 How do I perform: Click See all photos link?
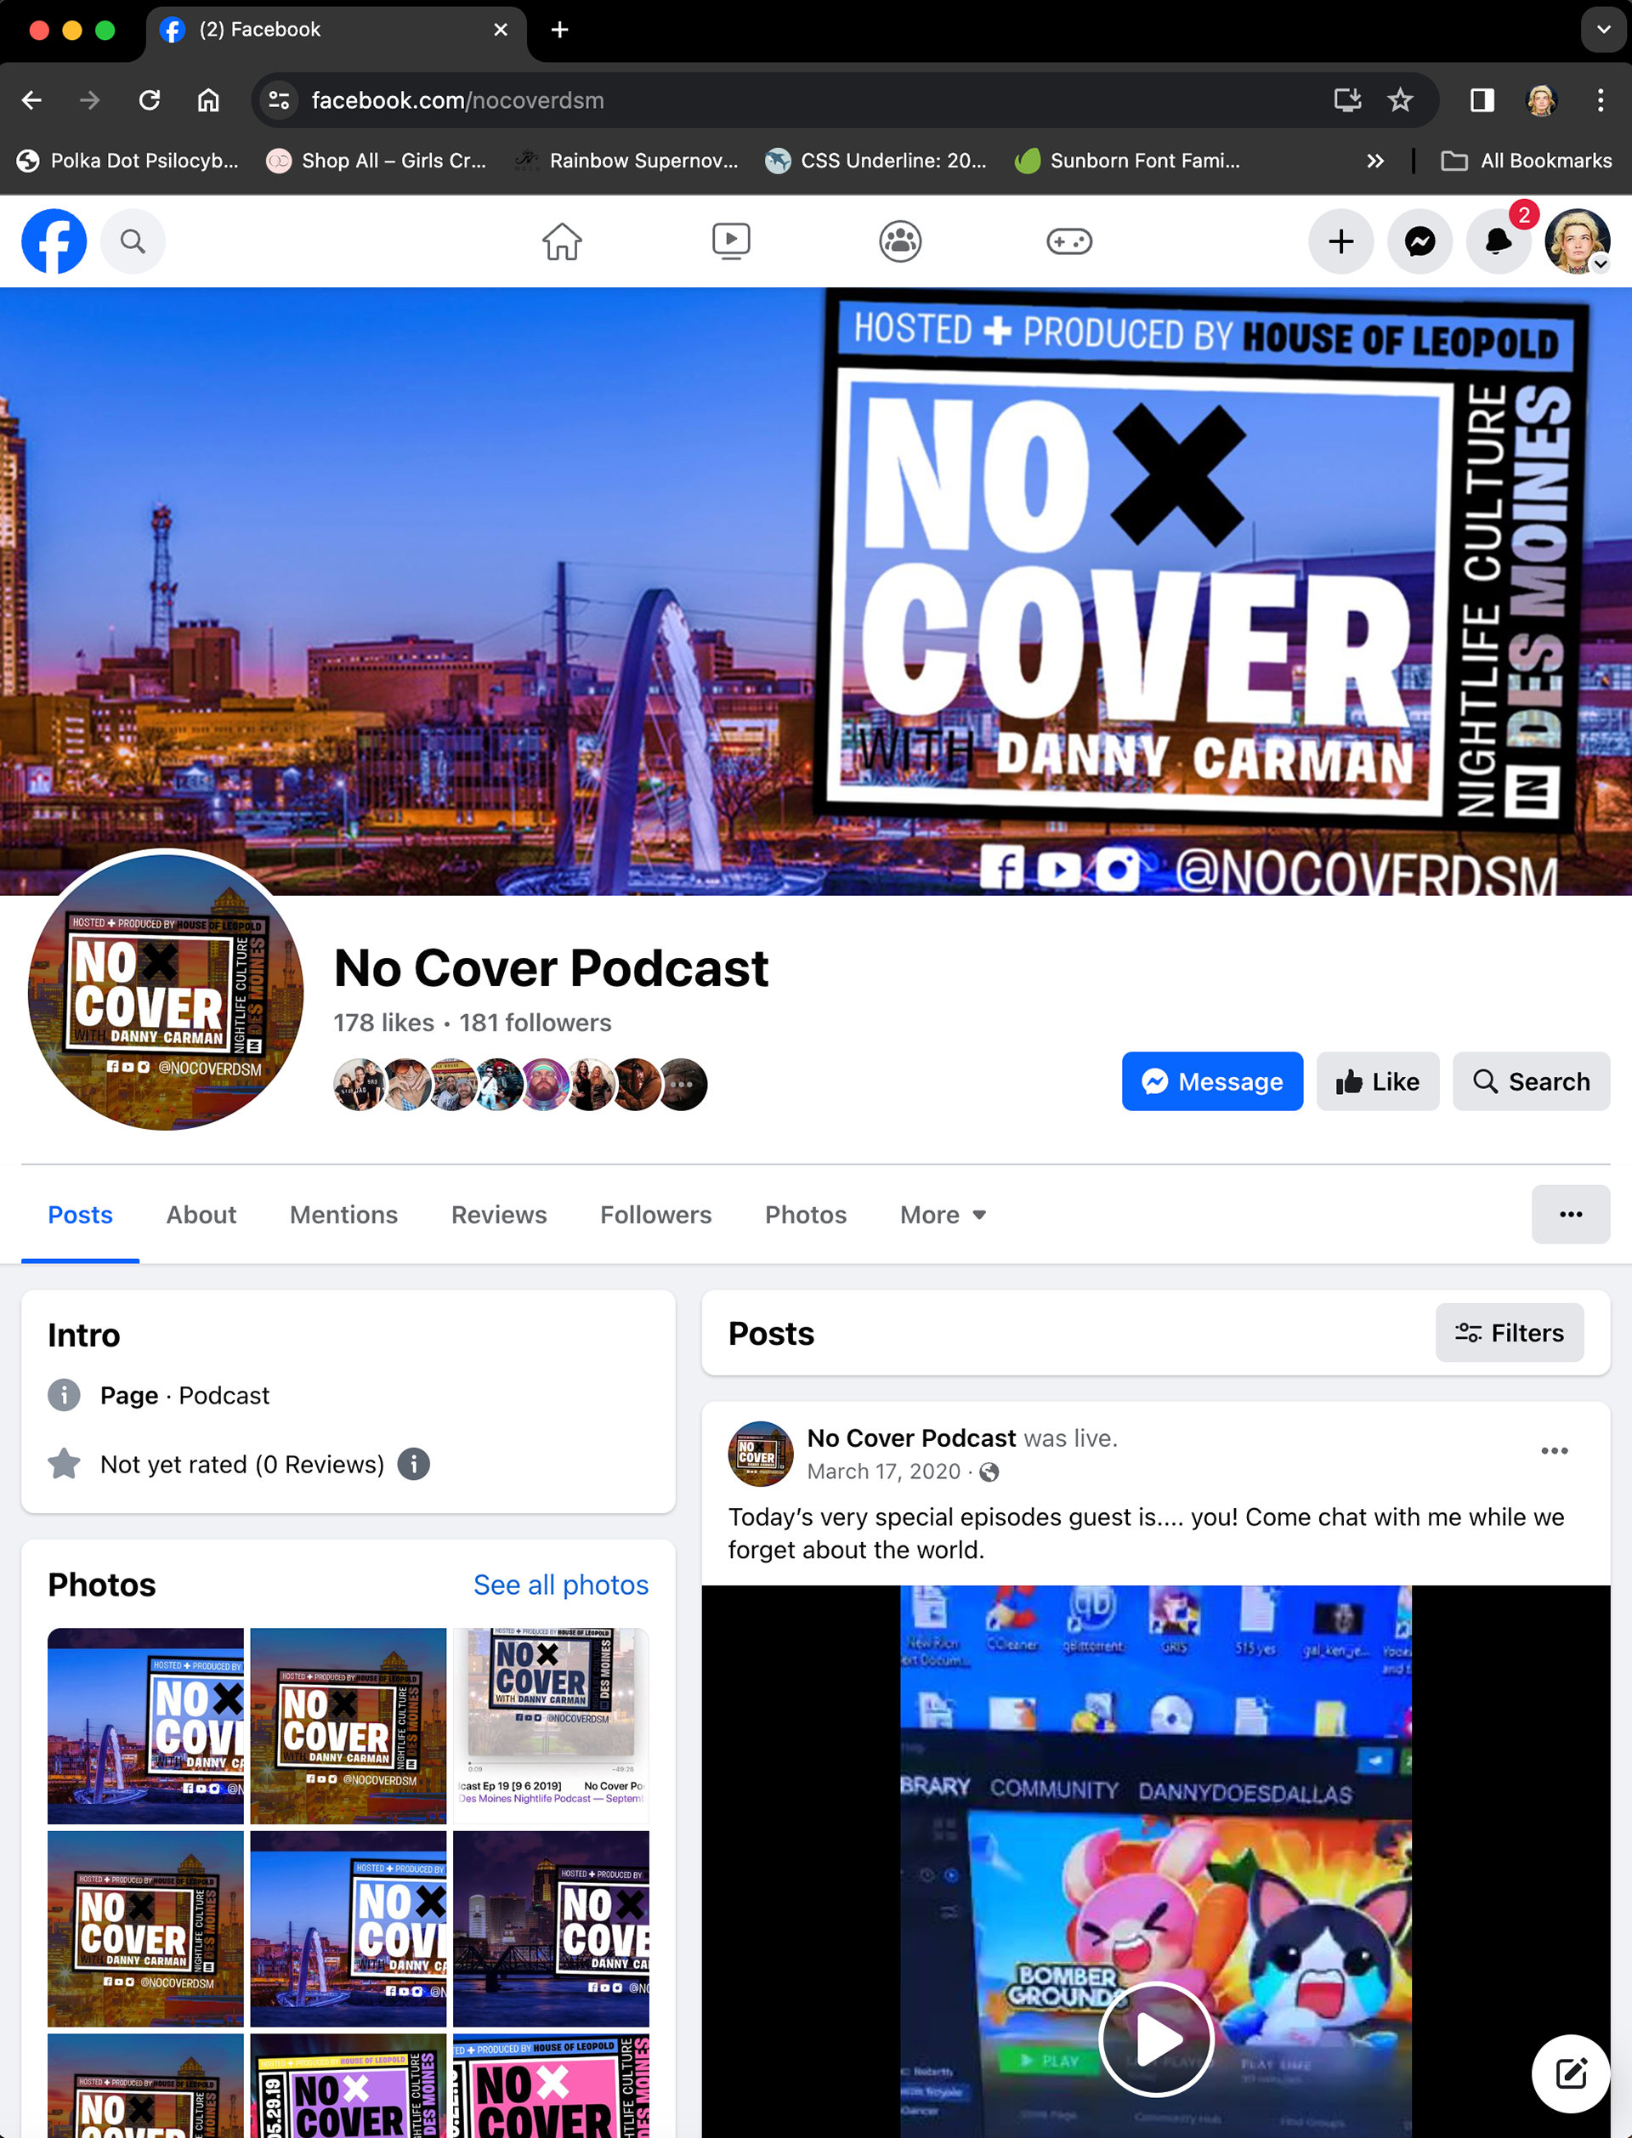(x=560, y=1585)
